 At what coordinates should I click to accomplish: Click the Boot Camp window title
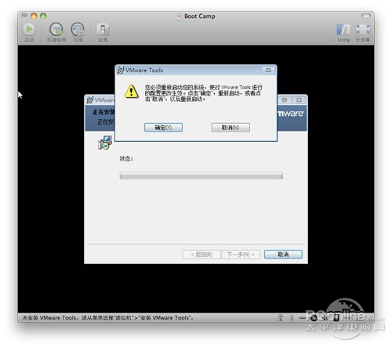click(x=200, y=16)
